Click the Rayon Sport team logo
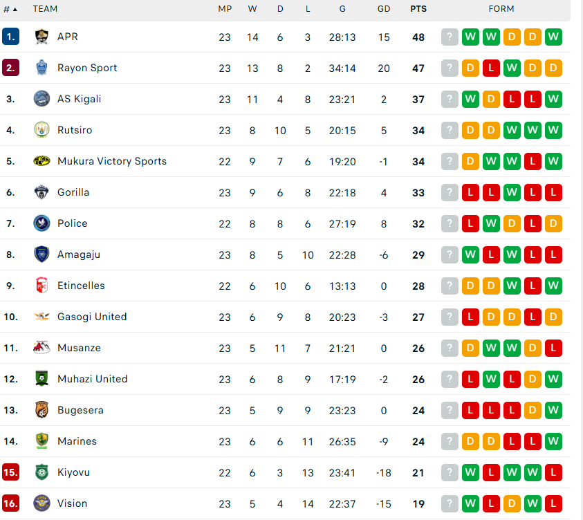 (x=41, y=68)
